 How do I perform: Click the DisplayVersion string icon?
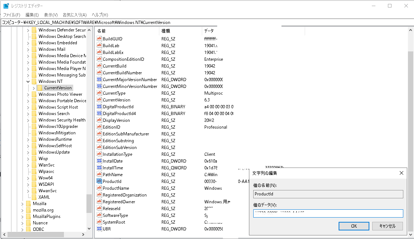click(x=99, y=120)
